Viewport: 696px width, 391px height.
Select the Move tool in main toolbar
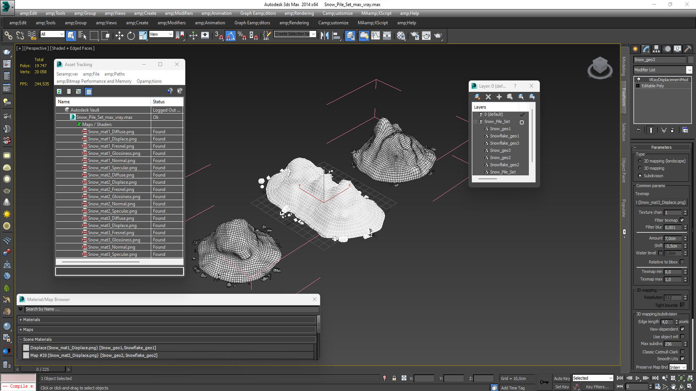(x=119, y=35)
